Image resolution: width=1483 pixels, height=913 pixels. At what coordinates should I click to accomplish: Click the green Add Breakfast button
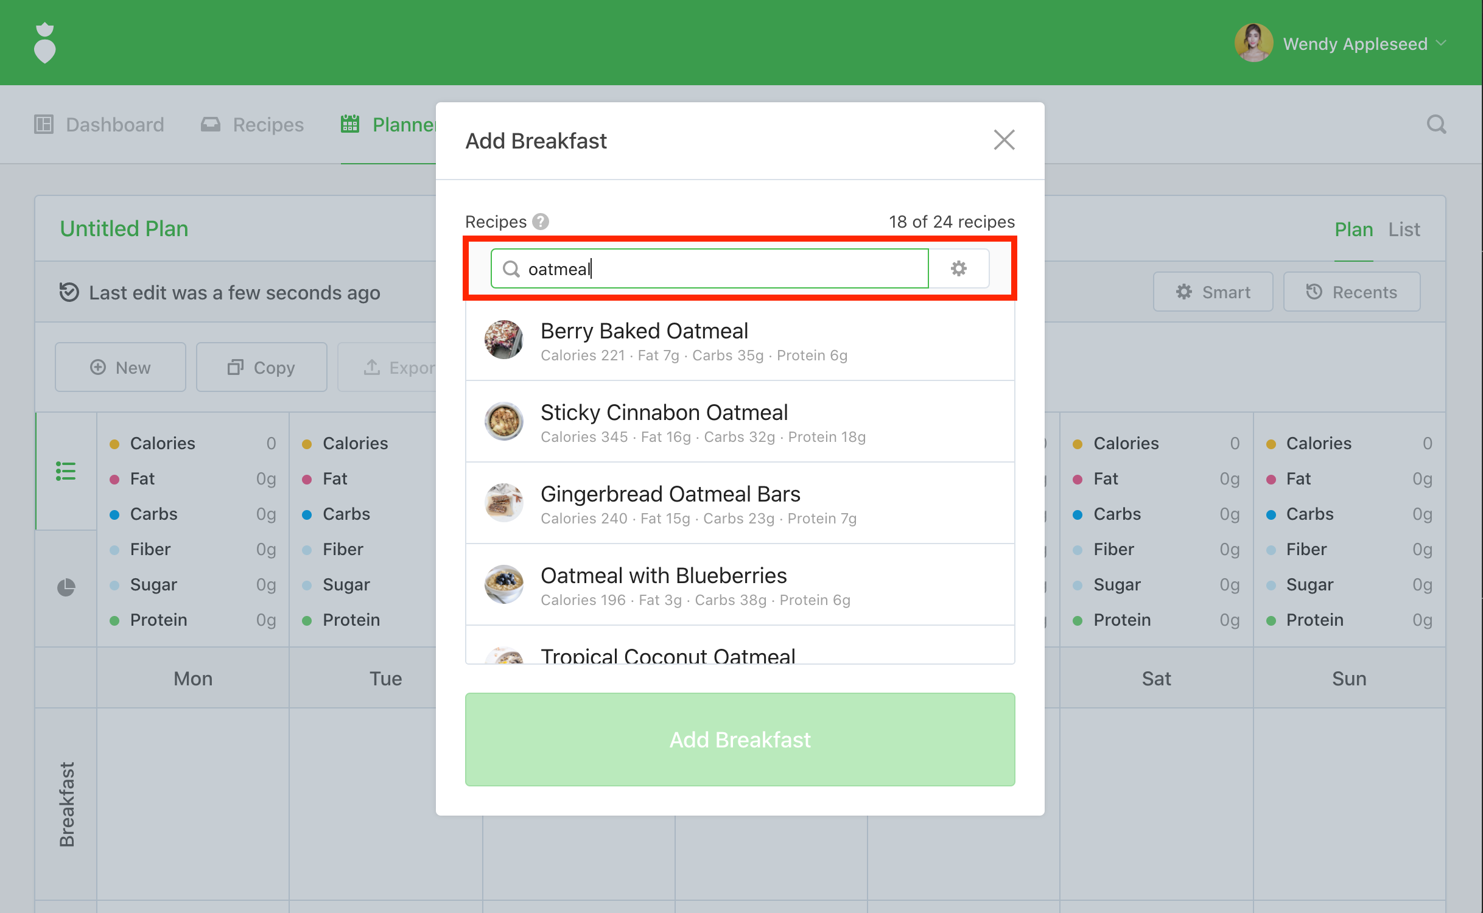tap(740, 740)
